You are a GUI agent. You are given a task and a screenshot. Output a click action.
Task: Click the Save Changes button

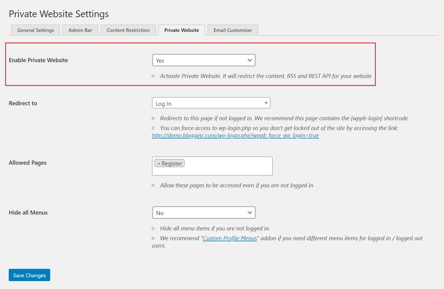point(29,275)
